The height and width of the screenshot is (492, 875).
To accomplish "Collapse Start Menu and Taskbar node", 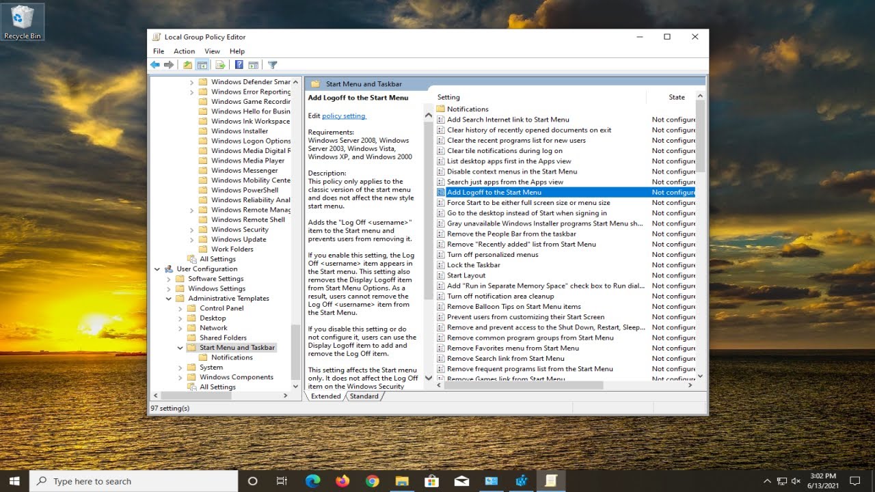I will [181, 348].
